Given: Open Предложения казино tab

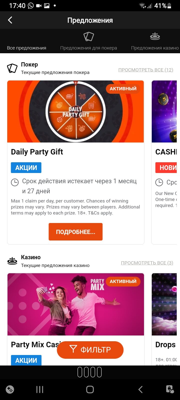Looking at the screenshot, I should [x=155, y=48].
